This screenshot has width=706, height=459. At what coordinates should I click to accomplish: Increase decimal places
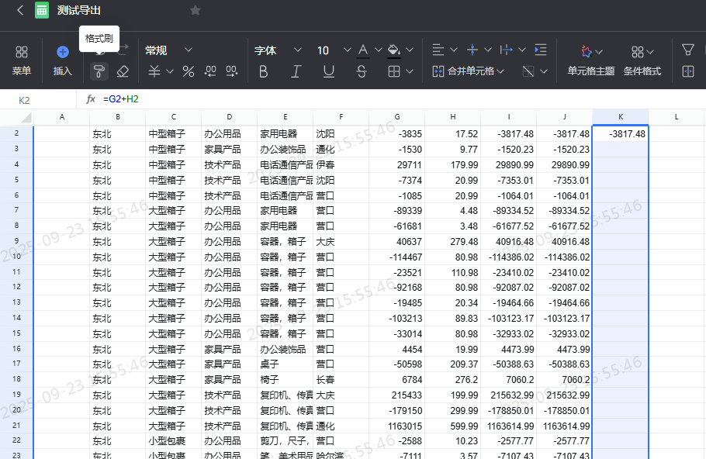pos(232,71)
